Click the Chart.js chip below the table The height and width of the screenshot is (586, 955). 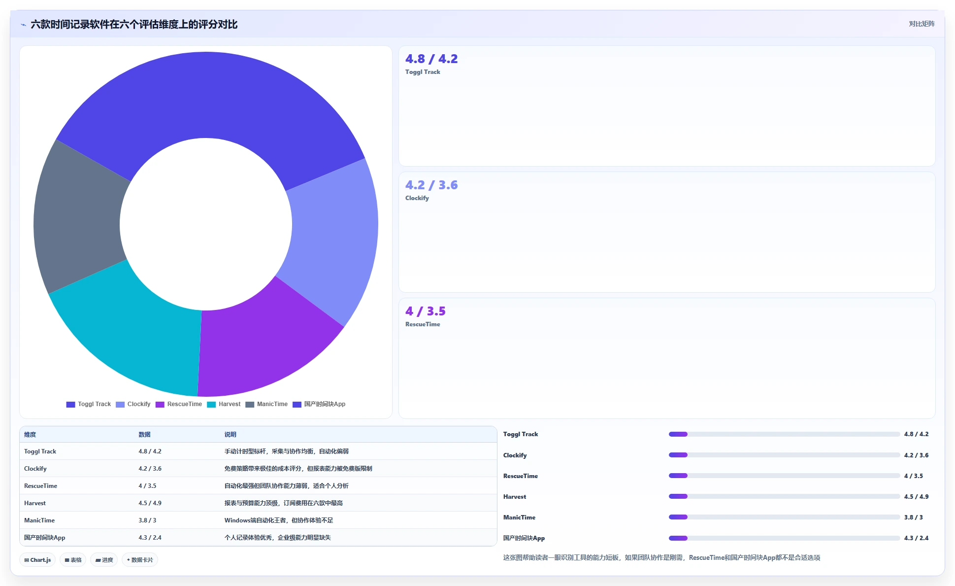[x=37, y=560]
